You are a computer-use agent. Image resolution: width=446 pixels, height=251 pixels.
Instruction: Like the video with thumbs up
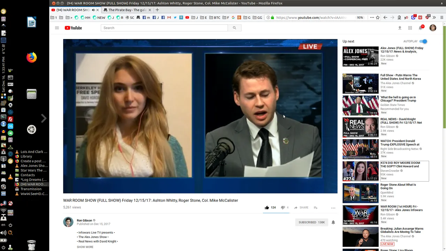267,207
